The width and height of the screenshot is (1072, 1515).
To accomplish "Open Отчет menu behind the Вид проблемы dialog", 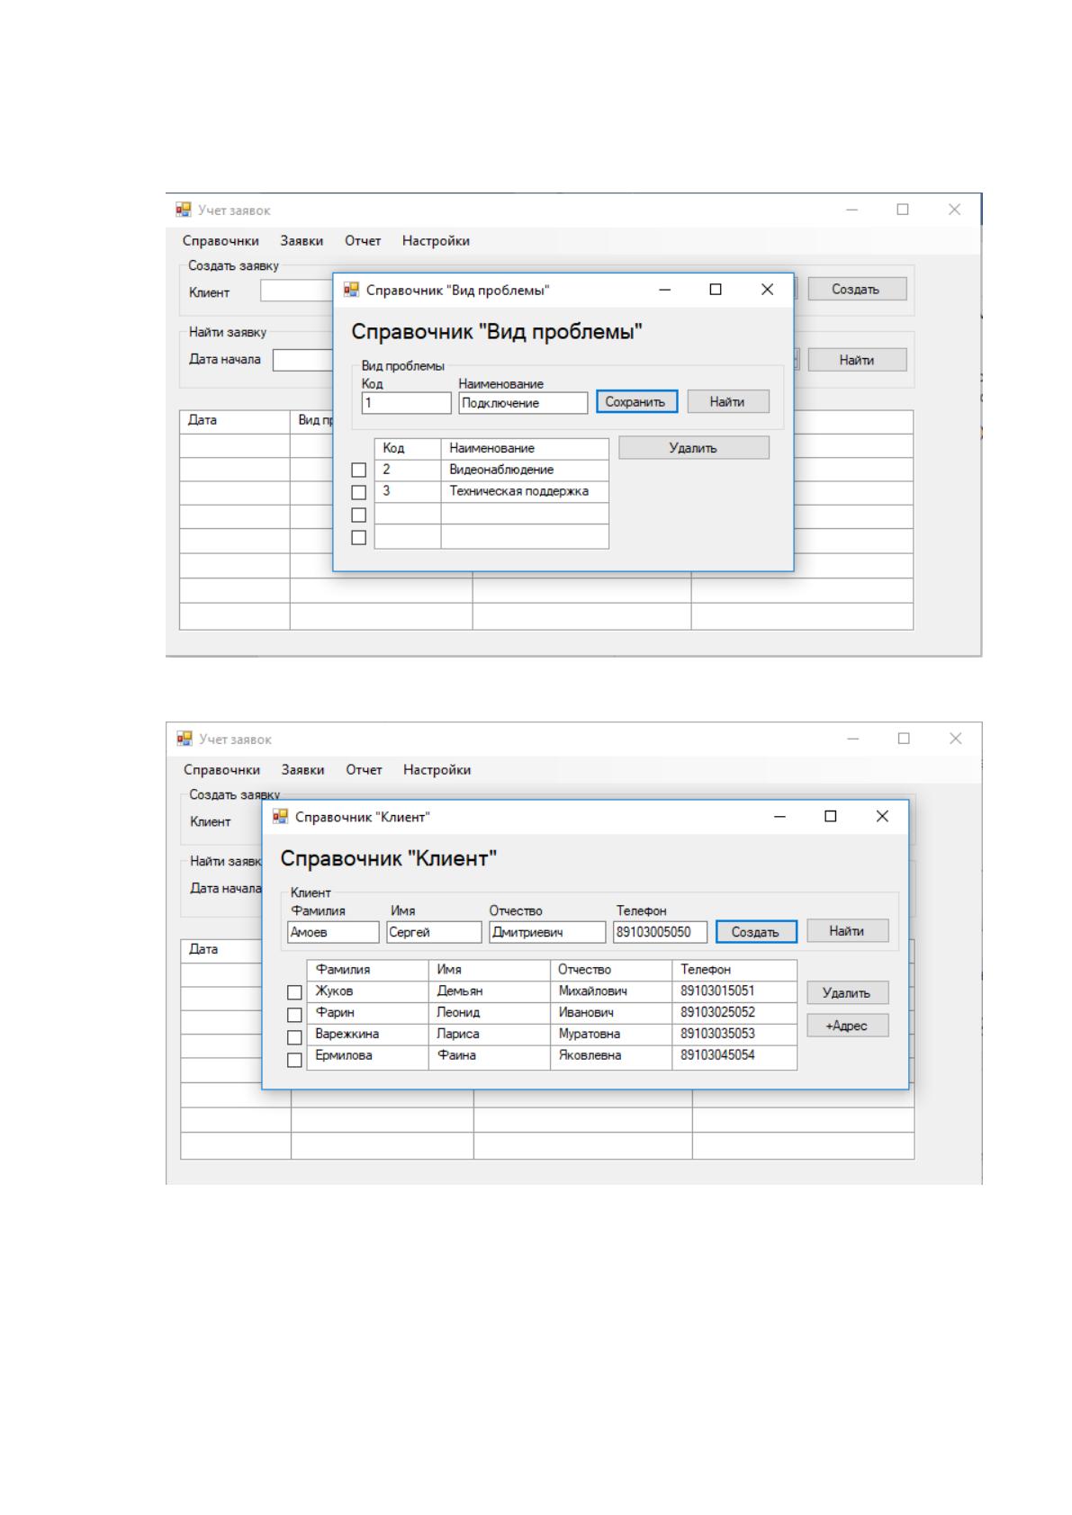I will (363, 240).
